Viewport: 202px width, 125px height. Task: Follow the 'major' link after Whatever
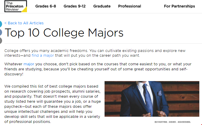pos(29,64)
